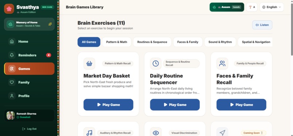Screen dimensions: 293x136
Task: Click the Profile person icon
Action: point(12,96)
